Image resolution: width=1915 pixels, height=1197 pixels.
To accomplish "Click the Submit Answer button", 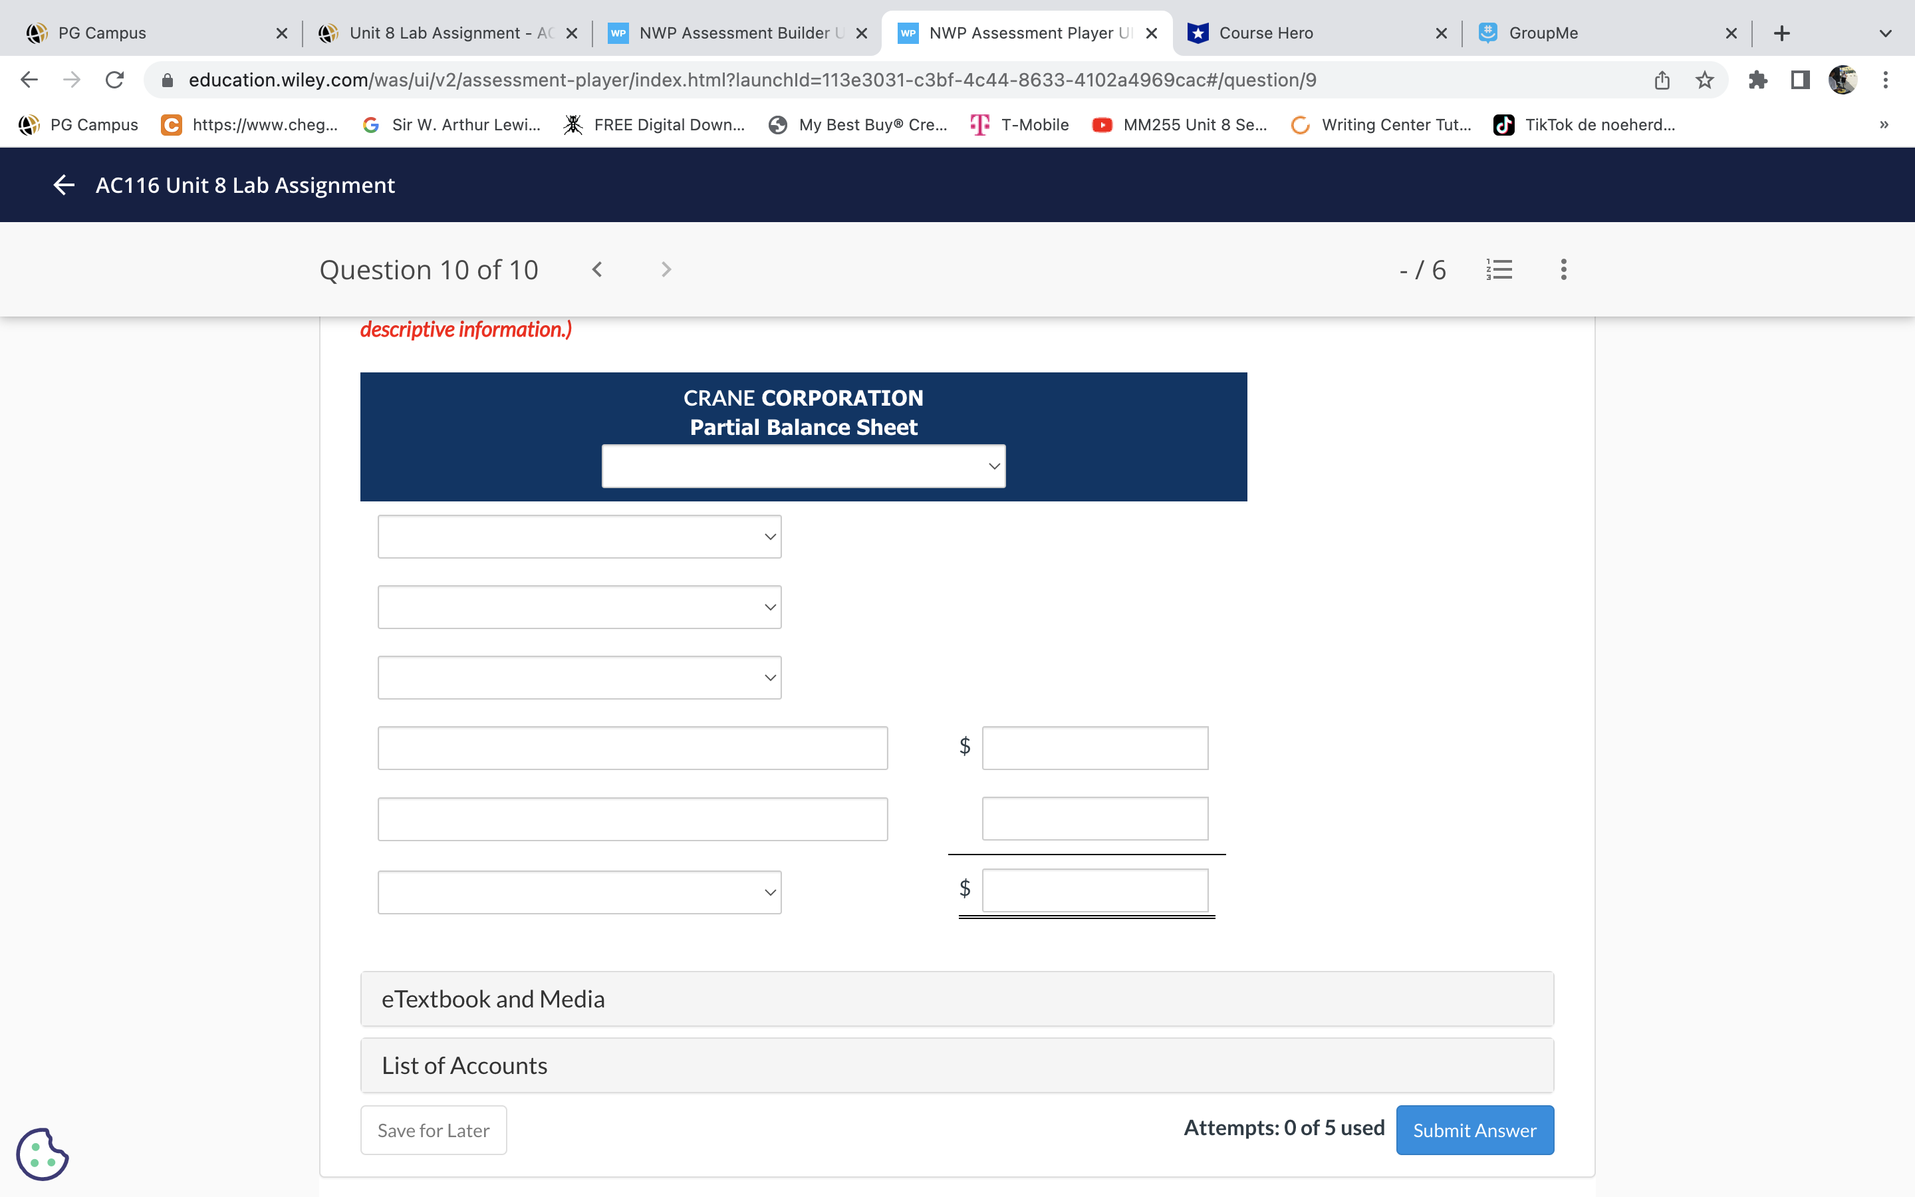I will pos(1474,1130).
